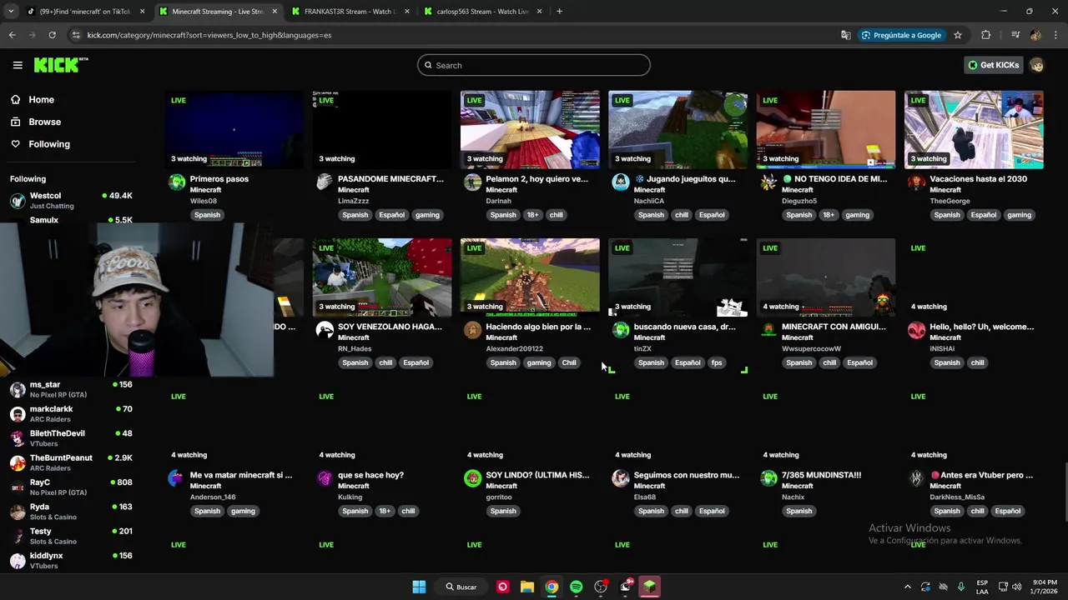Screen dimensions: 1068x600
Task: Click the 'Haciendo algo bien' stream thumbnail
Action: 530,277
